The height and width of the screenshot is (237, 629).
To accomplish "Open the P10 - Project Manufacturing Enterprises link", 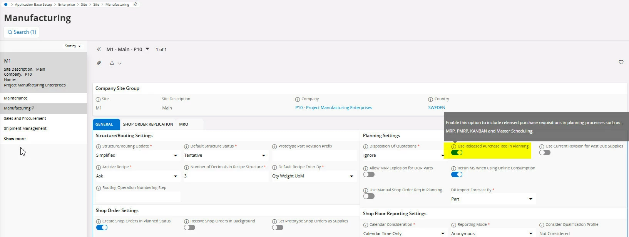I will coord(333,108).
